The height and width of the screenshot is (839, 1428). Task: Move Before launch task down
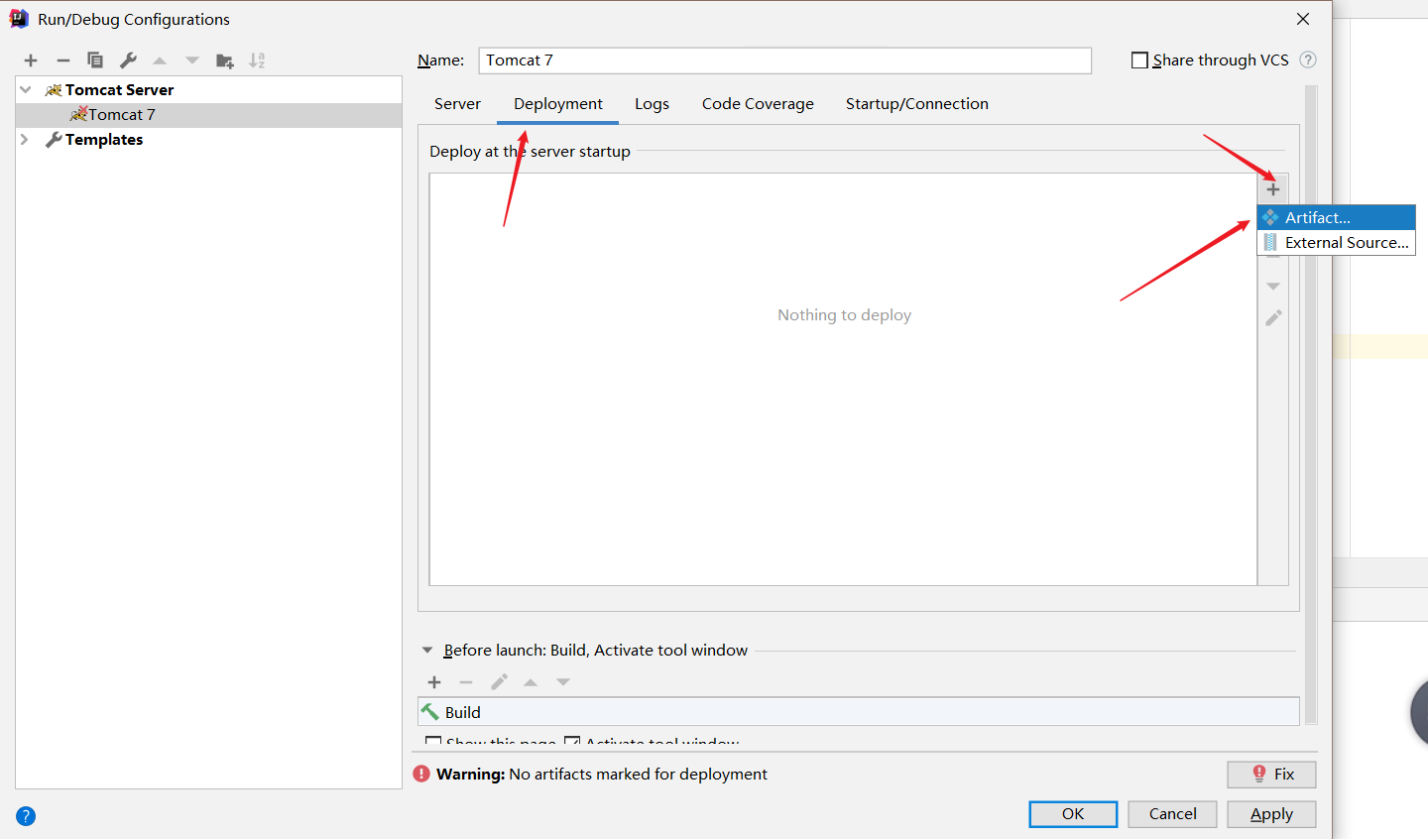pos(563,682)
